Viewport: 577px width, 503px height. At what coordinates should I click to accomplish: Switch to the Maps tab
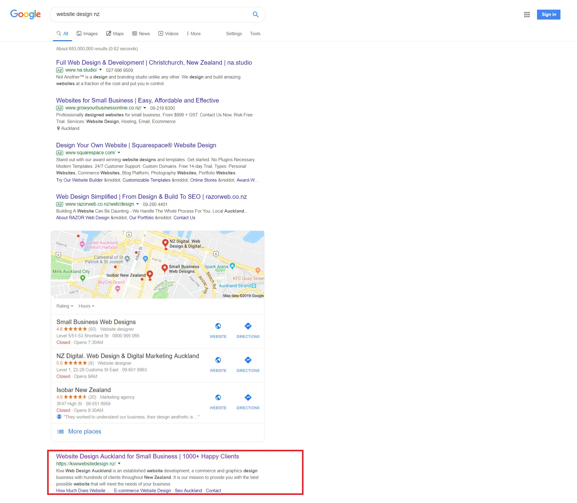pos(115,34)
